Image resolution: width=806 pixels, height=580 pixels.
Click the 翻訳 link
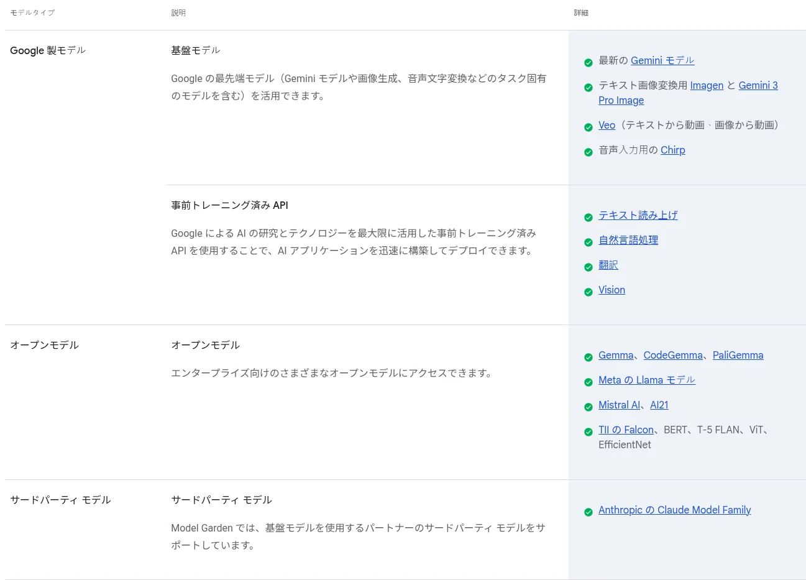point(608,265)
